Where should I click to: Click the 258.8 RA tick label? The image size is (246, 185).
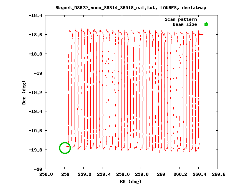46,174
